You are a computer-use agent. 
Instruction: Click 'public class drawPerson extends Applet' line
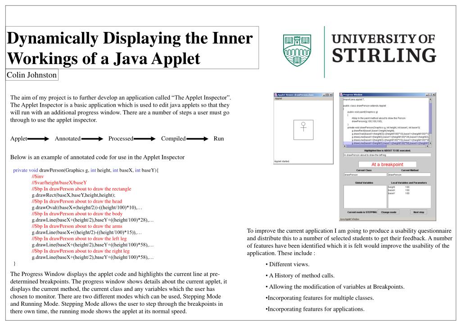click(x=365, y=106)
